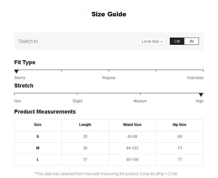The image size is (218, 178).
Task: Click the size S row label
Action: [x=38, y=136]
